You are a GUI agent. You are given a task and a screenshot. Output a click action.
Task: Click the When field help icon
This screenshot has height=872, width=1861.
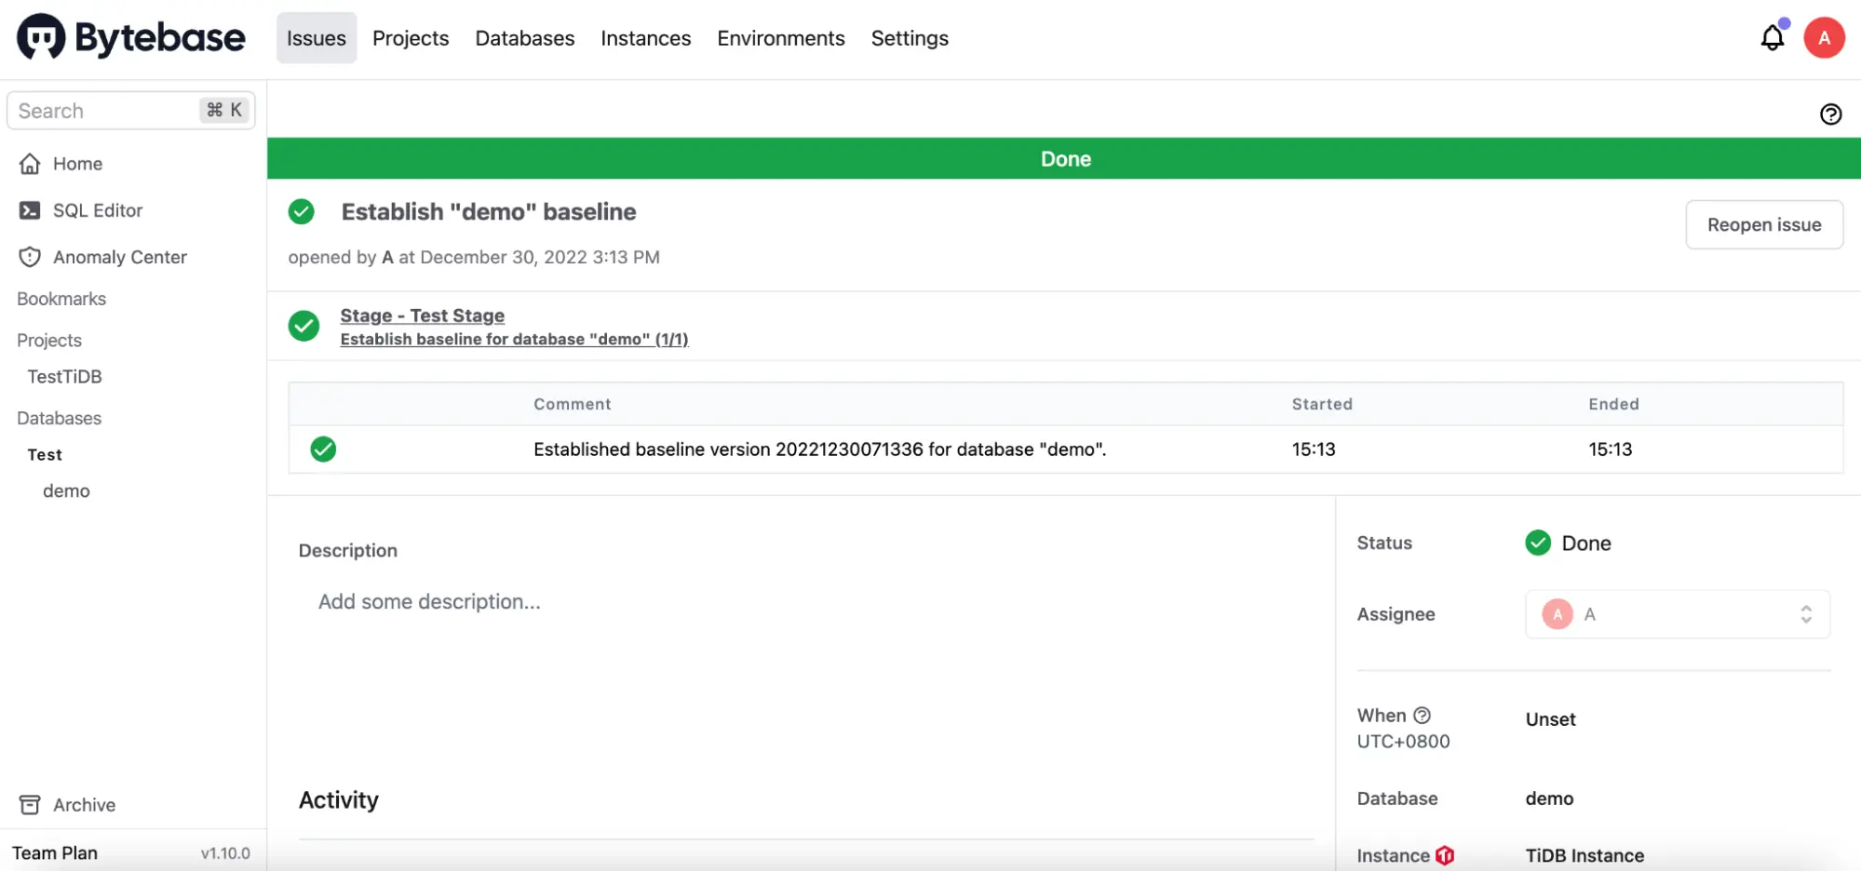(x=1423, y=715)
